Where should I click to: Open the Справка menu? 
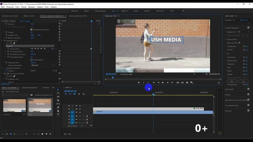coord(53,7)
